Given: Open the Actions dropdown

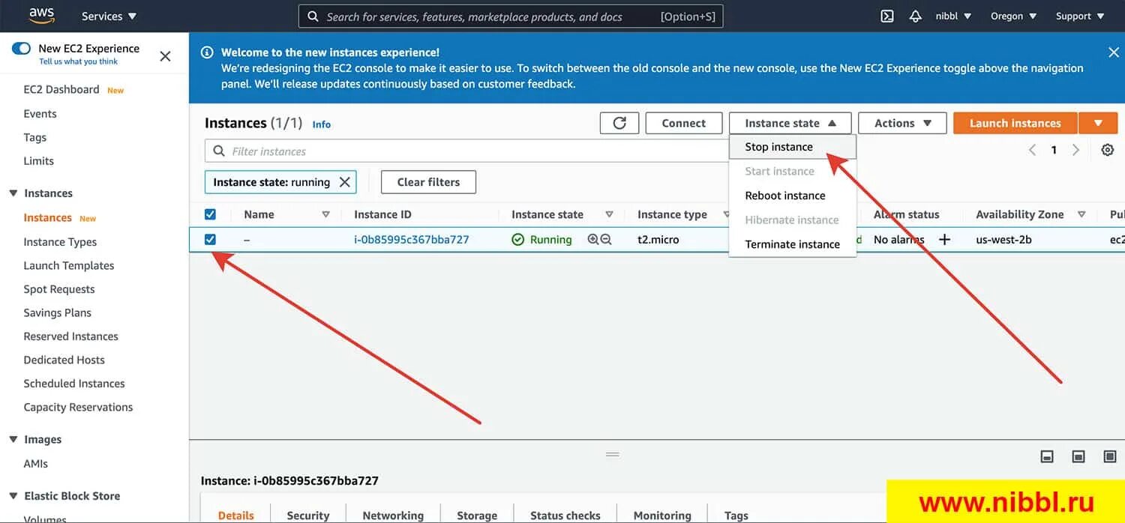Looking at the screenshot, I should click(x=902, y=123).
